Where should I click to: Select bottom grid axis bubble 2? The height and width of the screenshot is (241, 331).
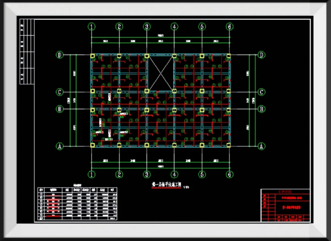[119, 175]
